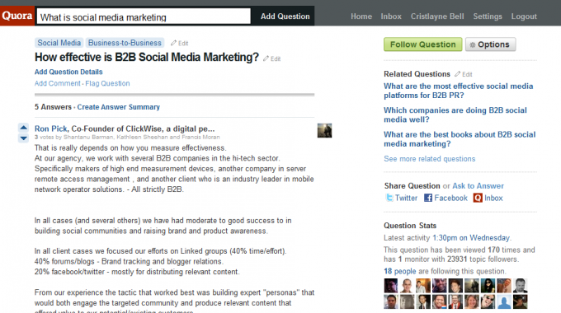This screenshot has width=561, height=313.
Task: Open Ron Pick's profile photo
Action: (x=324, y=130)
